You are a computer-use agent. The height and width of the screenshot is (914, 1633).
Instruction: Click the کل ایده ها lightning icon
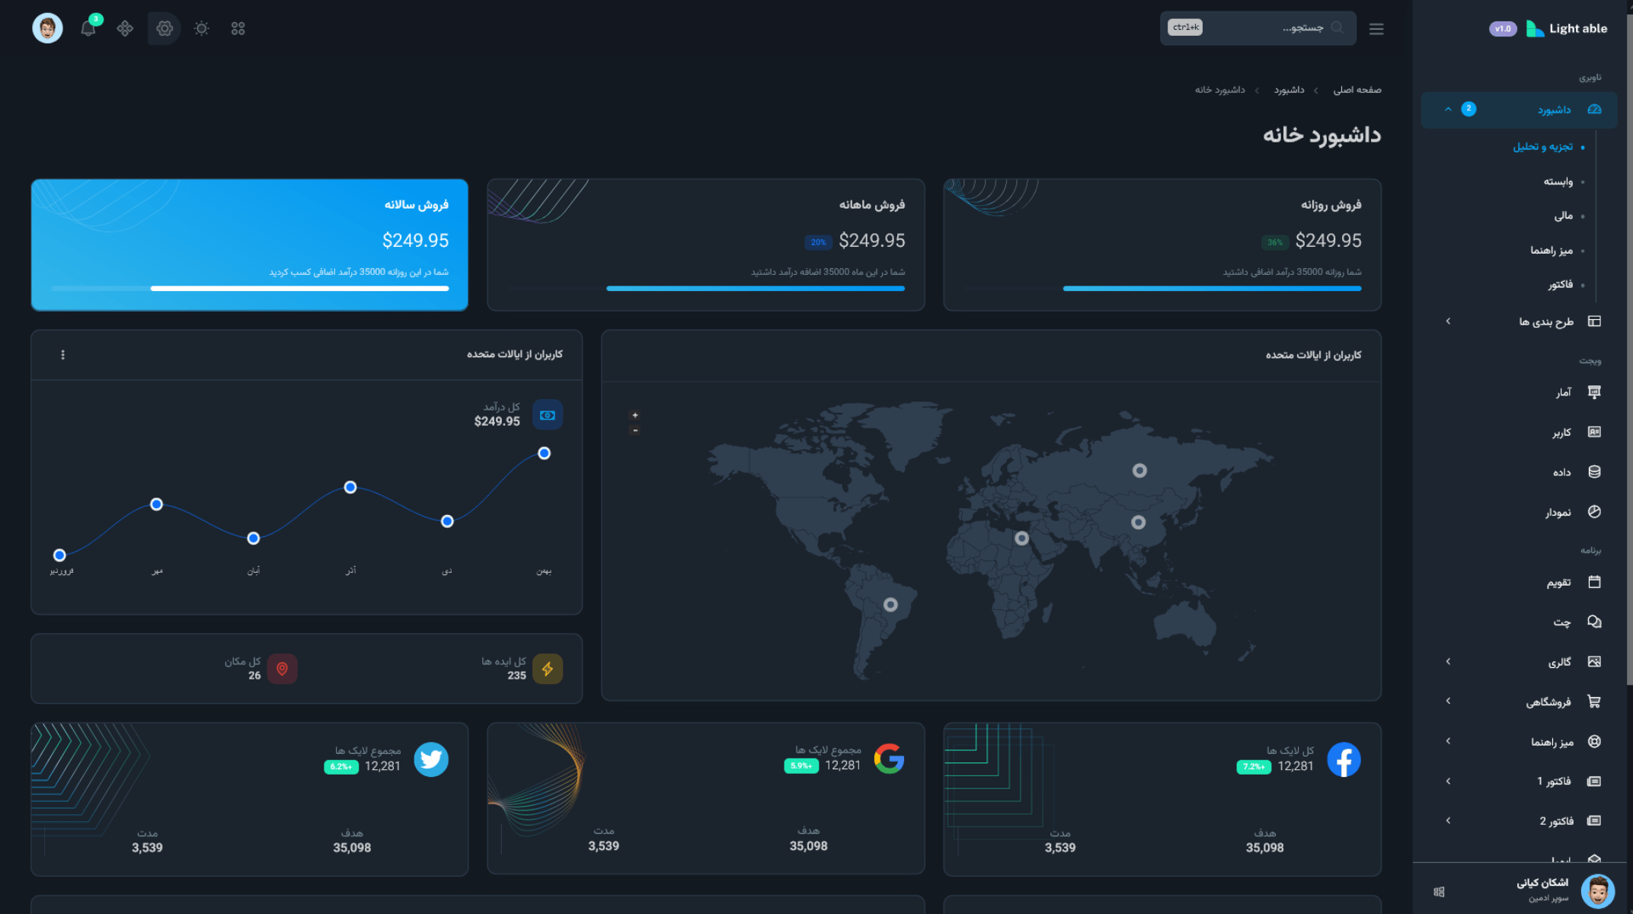pos(547,669)
